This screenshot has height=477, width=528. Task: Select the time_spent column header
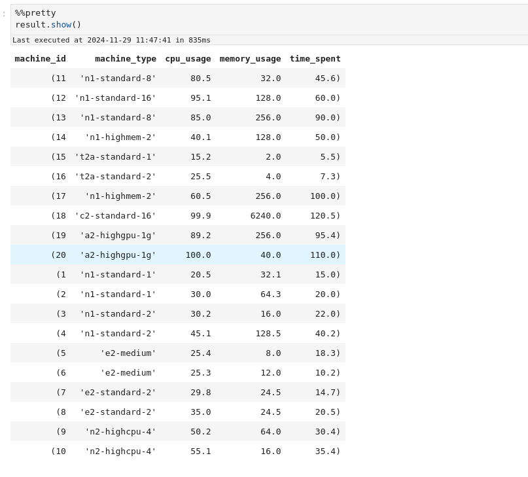[315, 59]
